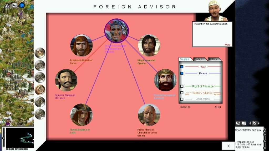Viewport: 269px width, 151px height.
Task: Select Emperor Napoleon of France portrait
Action: pos(66,80)
